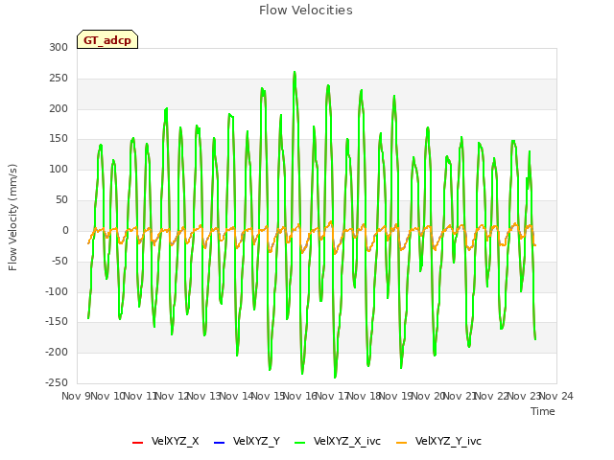This screenshot has height=460, width=614.
Task: Click the Nov 16 x-axis date label
Action: tap(300, 396)
